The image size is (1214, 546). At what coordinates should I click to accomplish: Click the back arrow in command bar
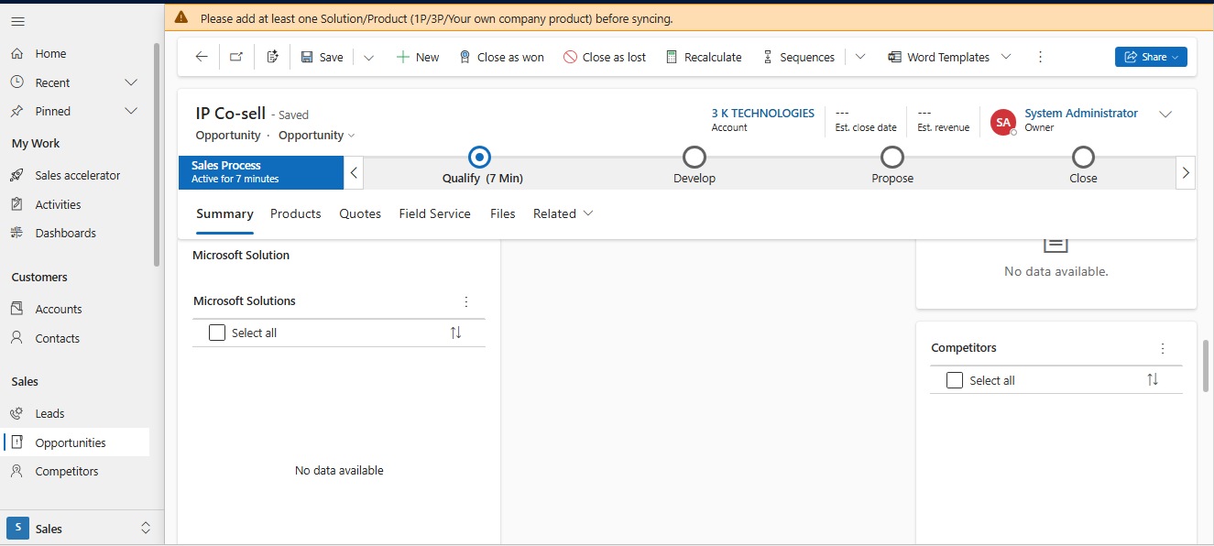pyautogui.click(x=202, y=57)
